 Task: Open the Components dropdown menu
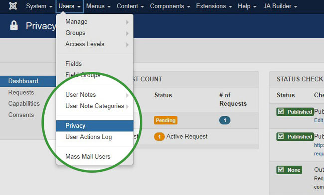[x=170, y=6]
